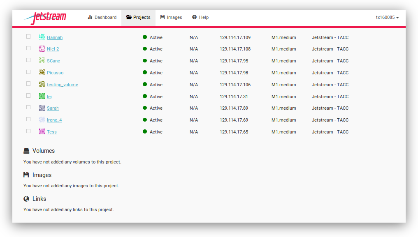
Task: Click the identicon next to Tess
Action: [42, 132]
